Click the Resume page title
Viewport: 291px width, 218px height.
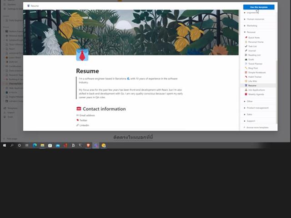coord(87,71)
